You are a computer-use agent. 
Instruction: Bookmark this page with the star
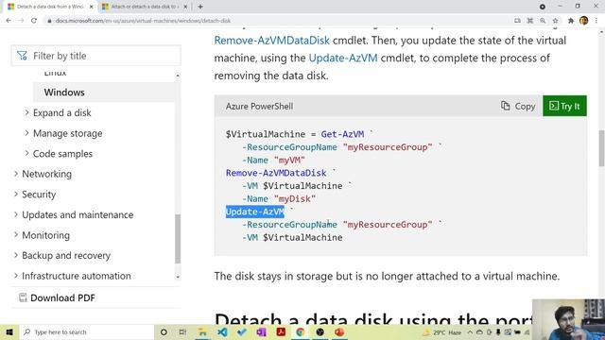click(x=555, y=21)
